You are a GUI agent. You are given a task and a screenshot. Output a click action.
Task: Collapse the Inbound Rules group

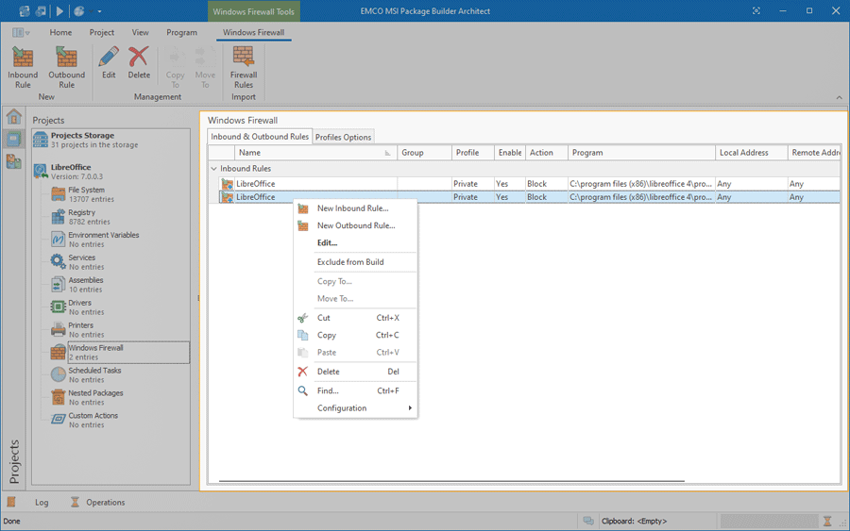[214, 169]
